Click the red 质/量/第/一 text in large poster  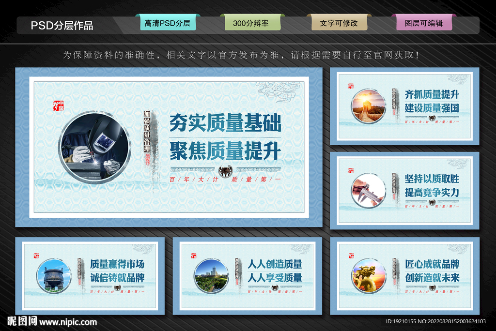pos(256,180)
